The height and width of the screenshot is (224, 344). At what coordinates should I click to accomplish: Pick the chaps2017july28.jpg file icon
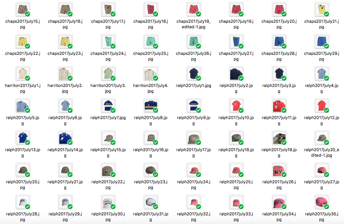pyautogui.click(x=279, y=41)
